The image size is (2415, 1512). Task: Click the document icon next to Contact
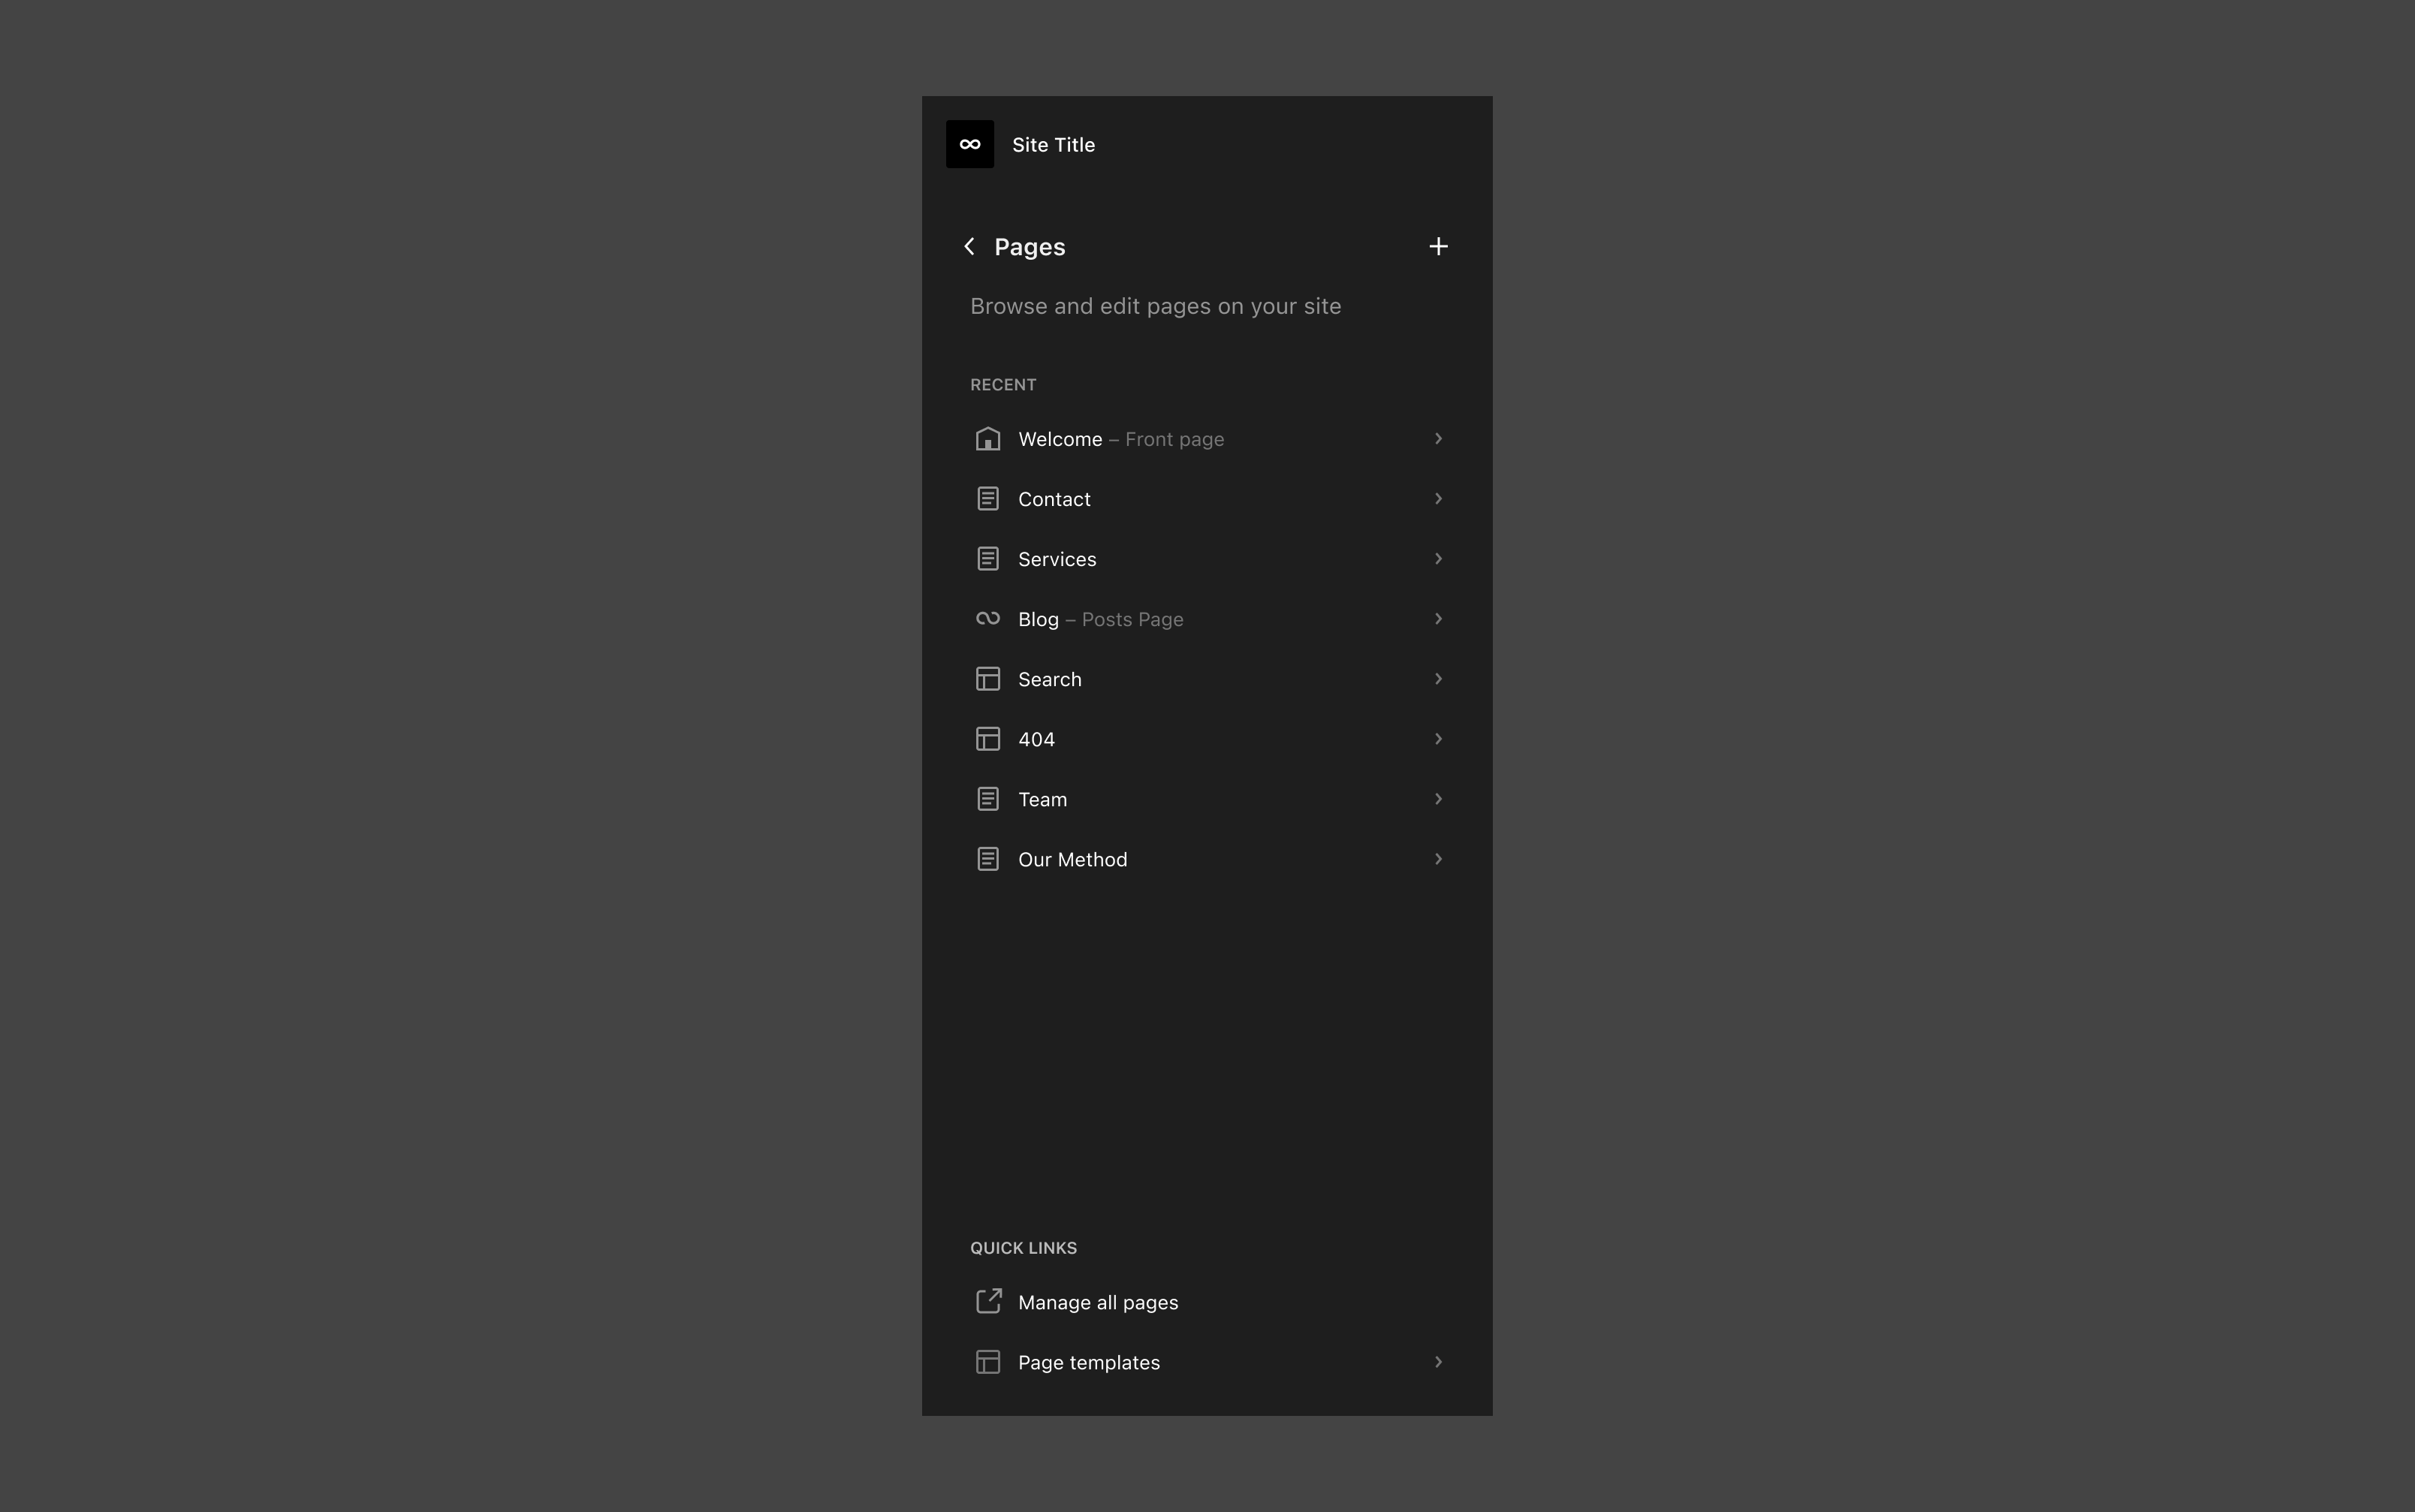(x=987, y=498)
